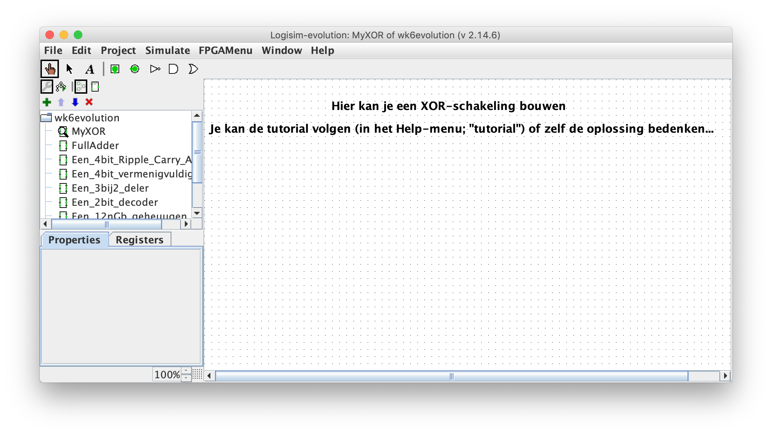The image size is (772, 435).
Task: Click tree panel scroll up arrow
Action: [x=197, y=116]
